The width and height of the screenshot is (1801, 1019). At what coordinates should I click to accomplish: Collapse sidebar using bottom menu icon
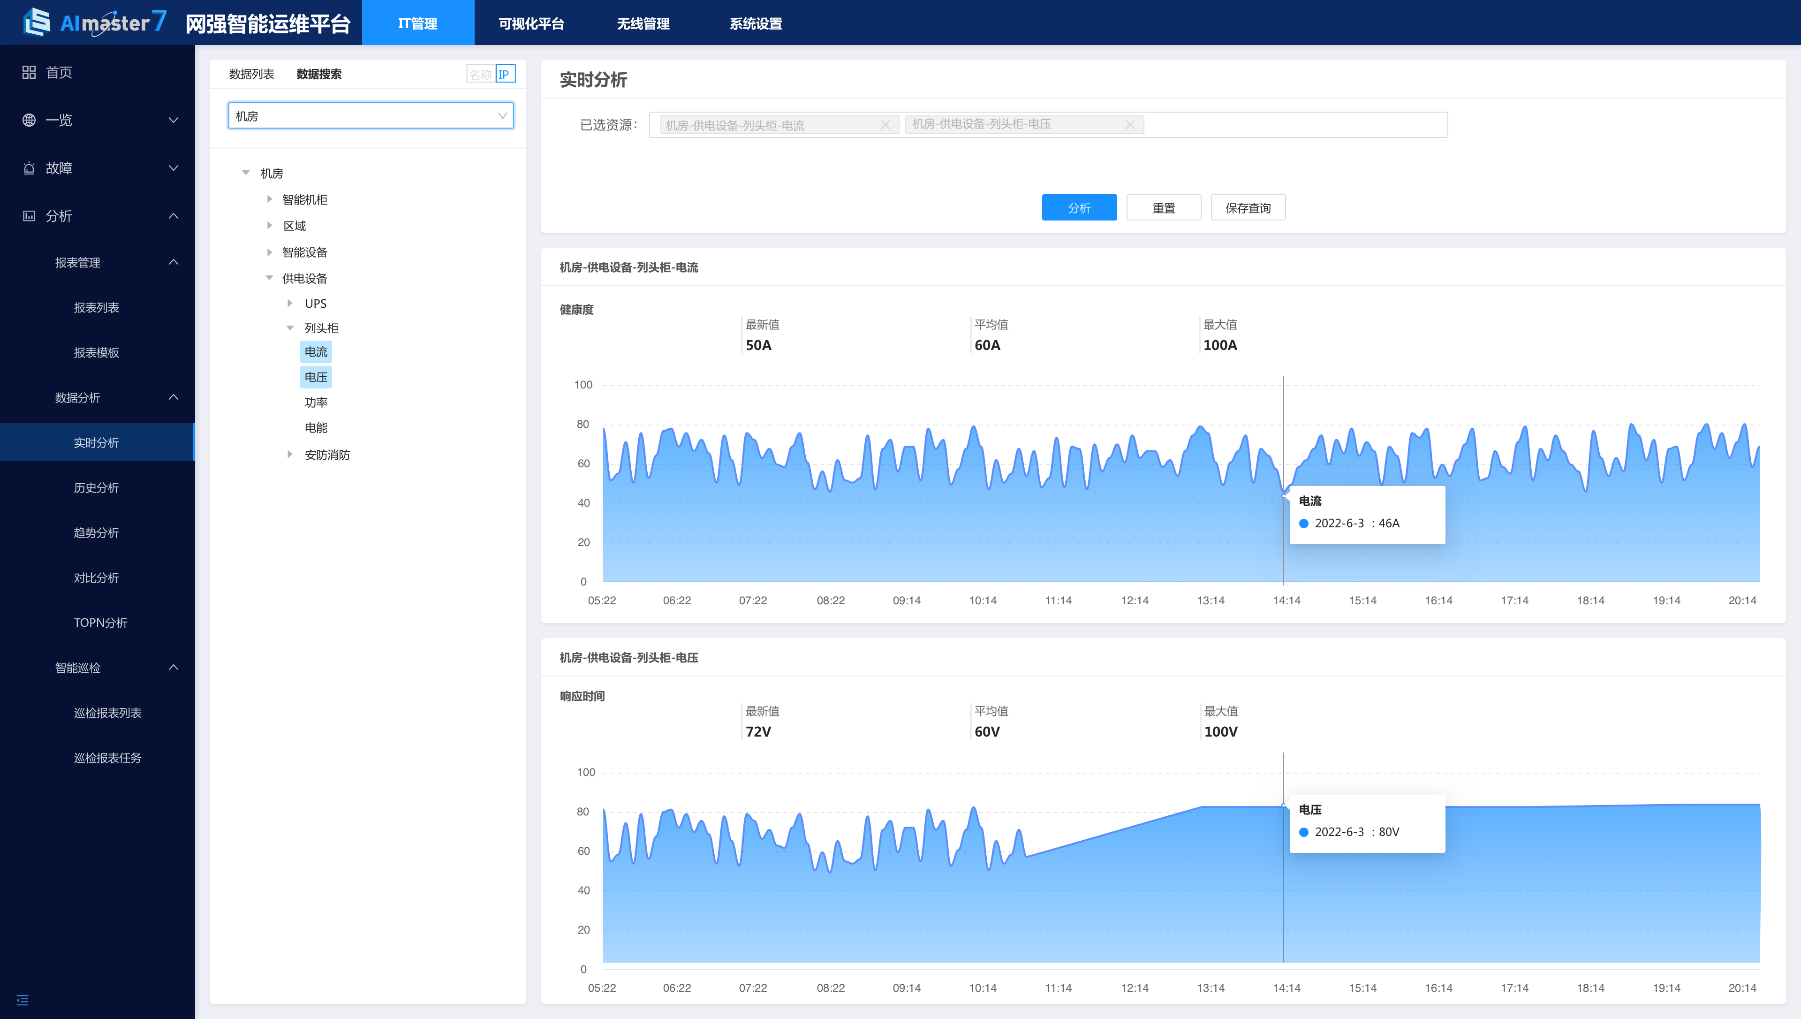click(23, 1000)
